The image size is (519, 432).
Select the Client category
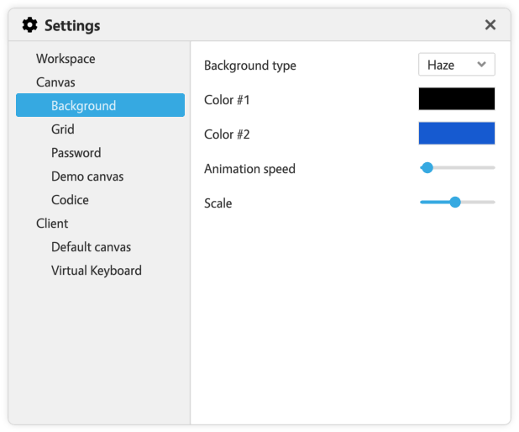(x=52, y=224)
